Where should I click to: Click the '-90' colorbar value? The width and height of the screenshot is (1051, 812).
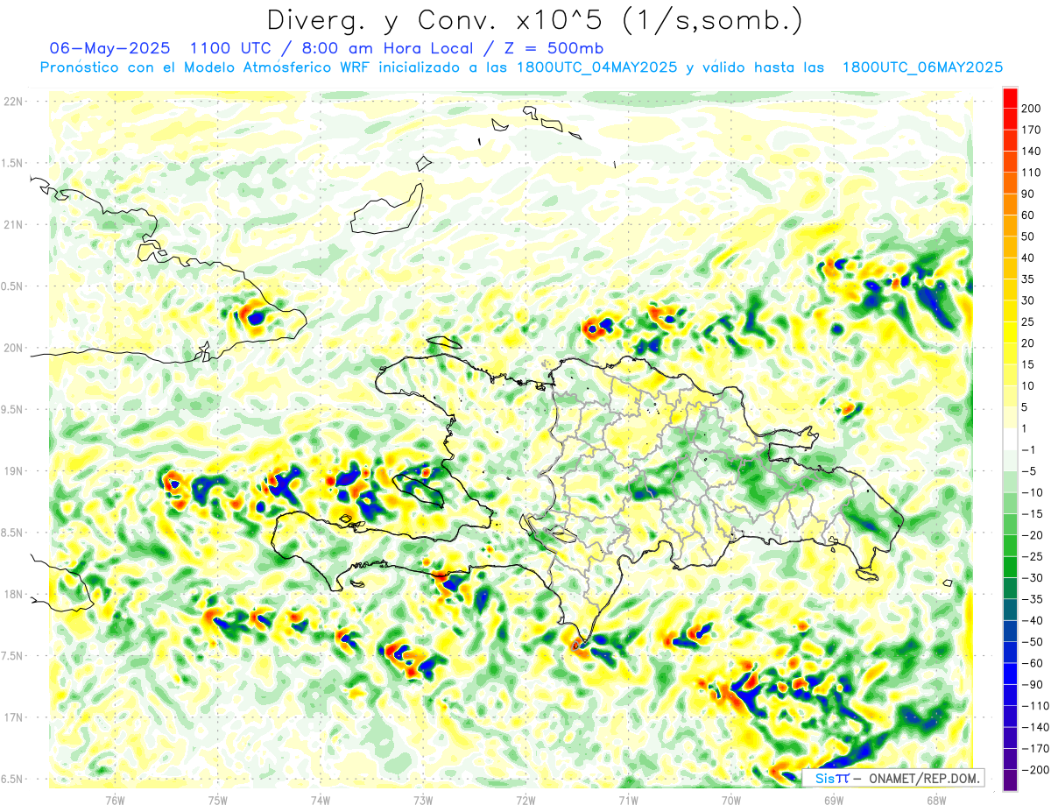click(x=1034, y=684)
